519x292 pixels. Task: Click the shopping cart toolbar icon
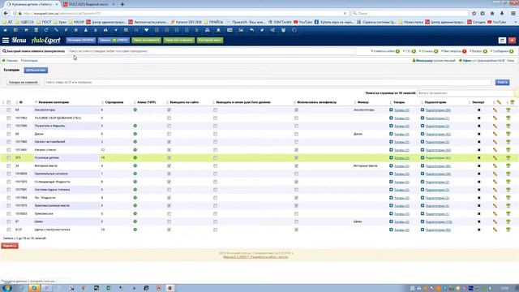26,30
